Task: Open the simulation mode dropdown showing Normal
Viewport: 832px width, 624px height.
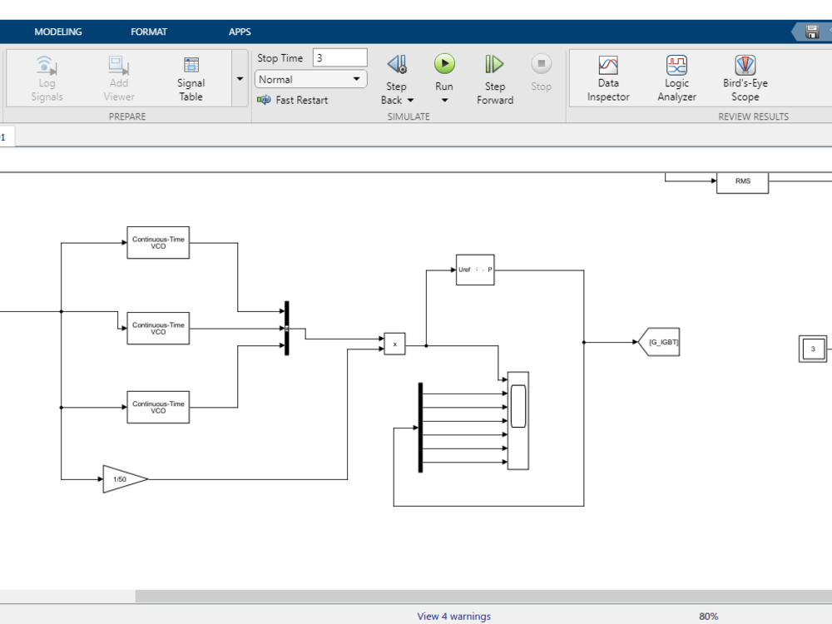Action: (x=310, y=79)
